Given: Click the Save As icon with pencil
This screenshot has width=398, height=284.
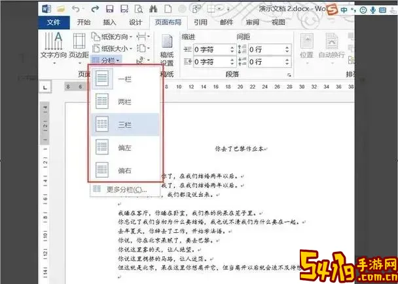Looking at the screenshot, I should coord(124,9).
